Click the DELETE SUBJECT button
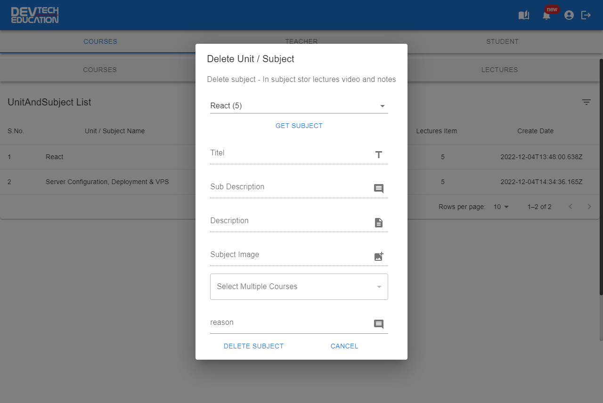Image resolution: width=603 pixels, height=403 pixels. pos(253,346)
